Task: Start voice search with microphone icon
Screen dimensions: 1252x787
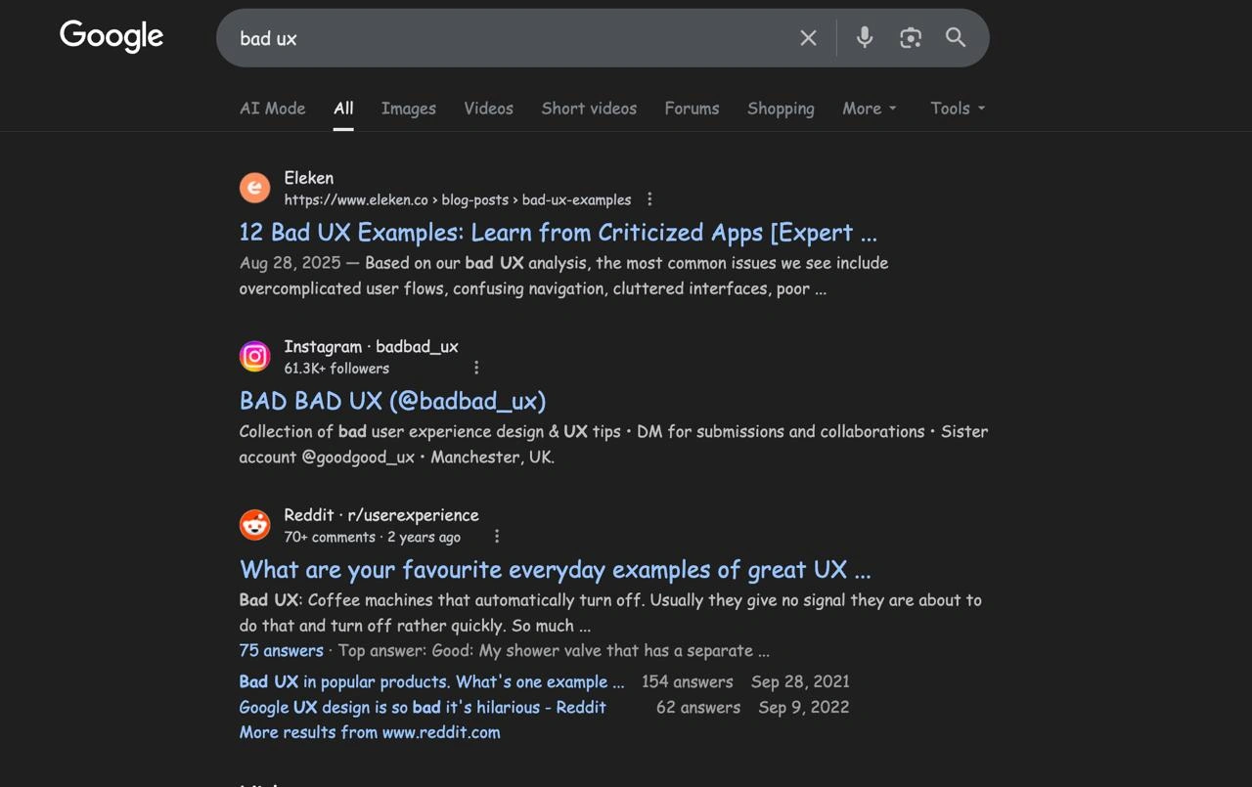Action: [x=865, y=38]
